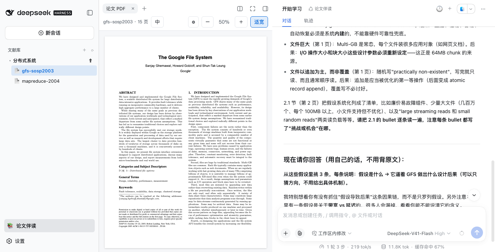The height and width of the screenshot is (252, 495).
Task: Click the 11.8K tok cache stats
Action: (x=413, y=247)
